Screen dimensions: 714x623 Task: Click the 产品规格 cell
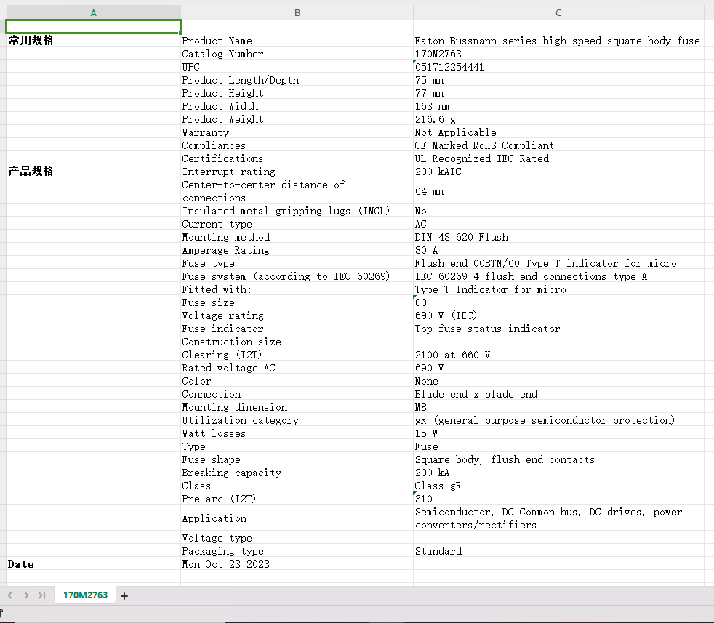pos(93,172)
